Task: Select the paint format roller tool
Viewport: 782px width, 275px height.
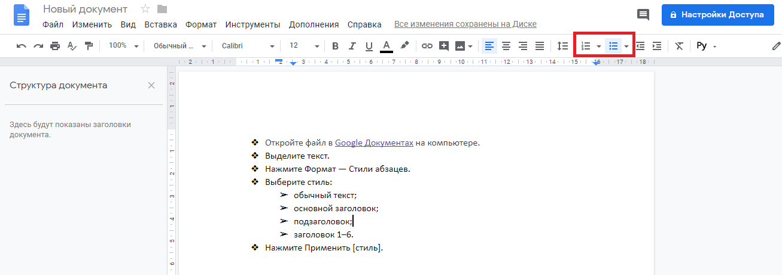Action: coord(89,46)
